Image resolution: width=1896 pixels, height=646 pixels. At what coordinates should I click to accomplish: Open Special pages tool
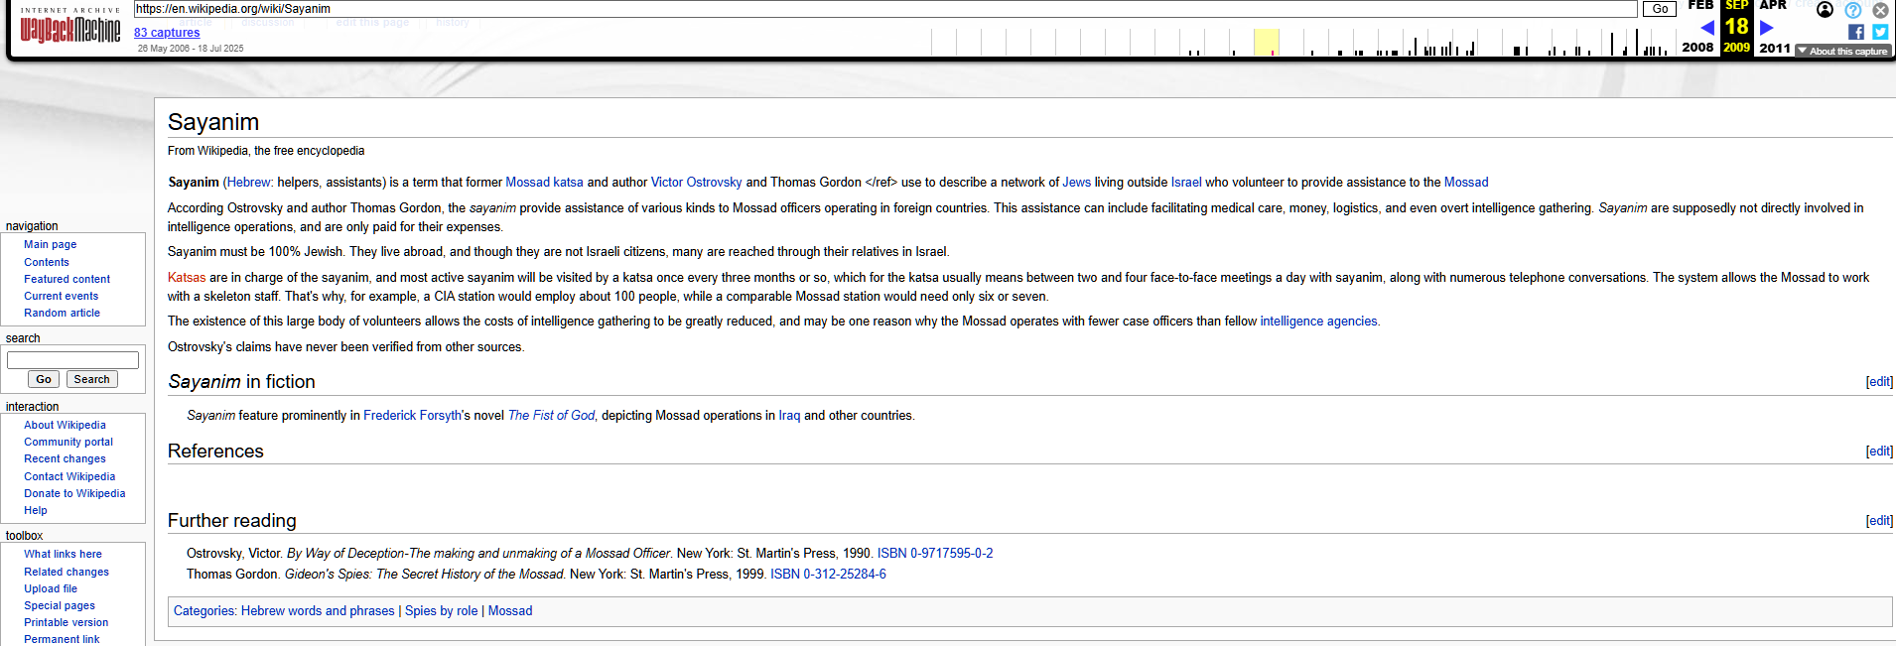pyautogui.click(x=60, y=605)
